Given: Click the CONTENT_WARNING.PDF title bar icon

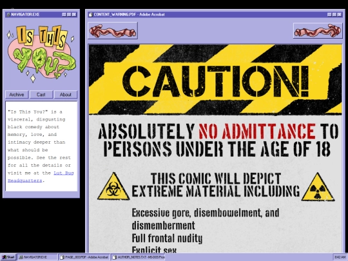Looking at the screenshot, I should pyautogui.click(x=90, y=15).
